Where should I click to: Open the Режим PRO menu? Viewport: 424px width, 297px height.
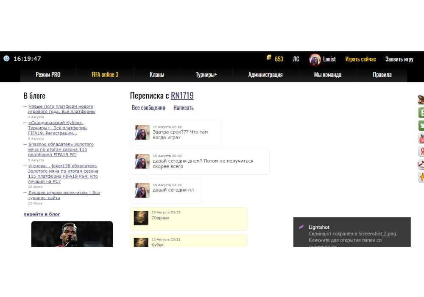click(48, 75)
